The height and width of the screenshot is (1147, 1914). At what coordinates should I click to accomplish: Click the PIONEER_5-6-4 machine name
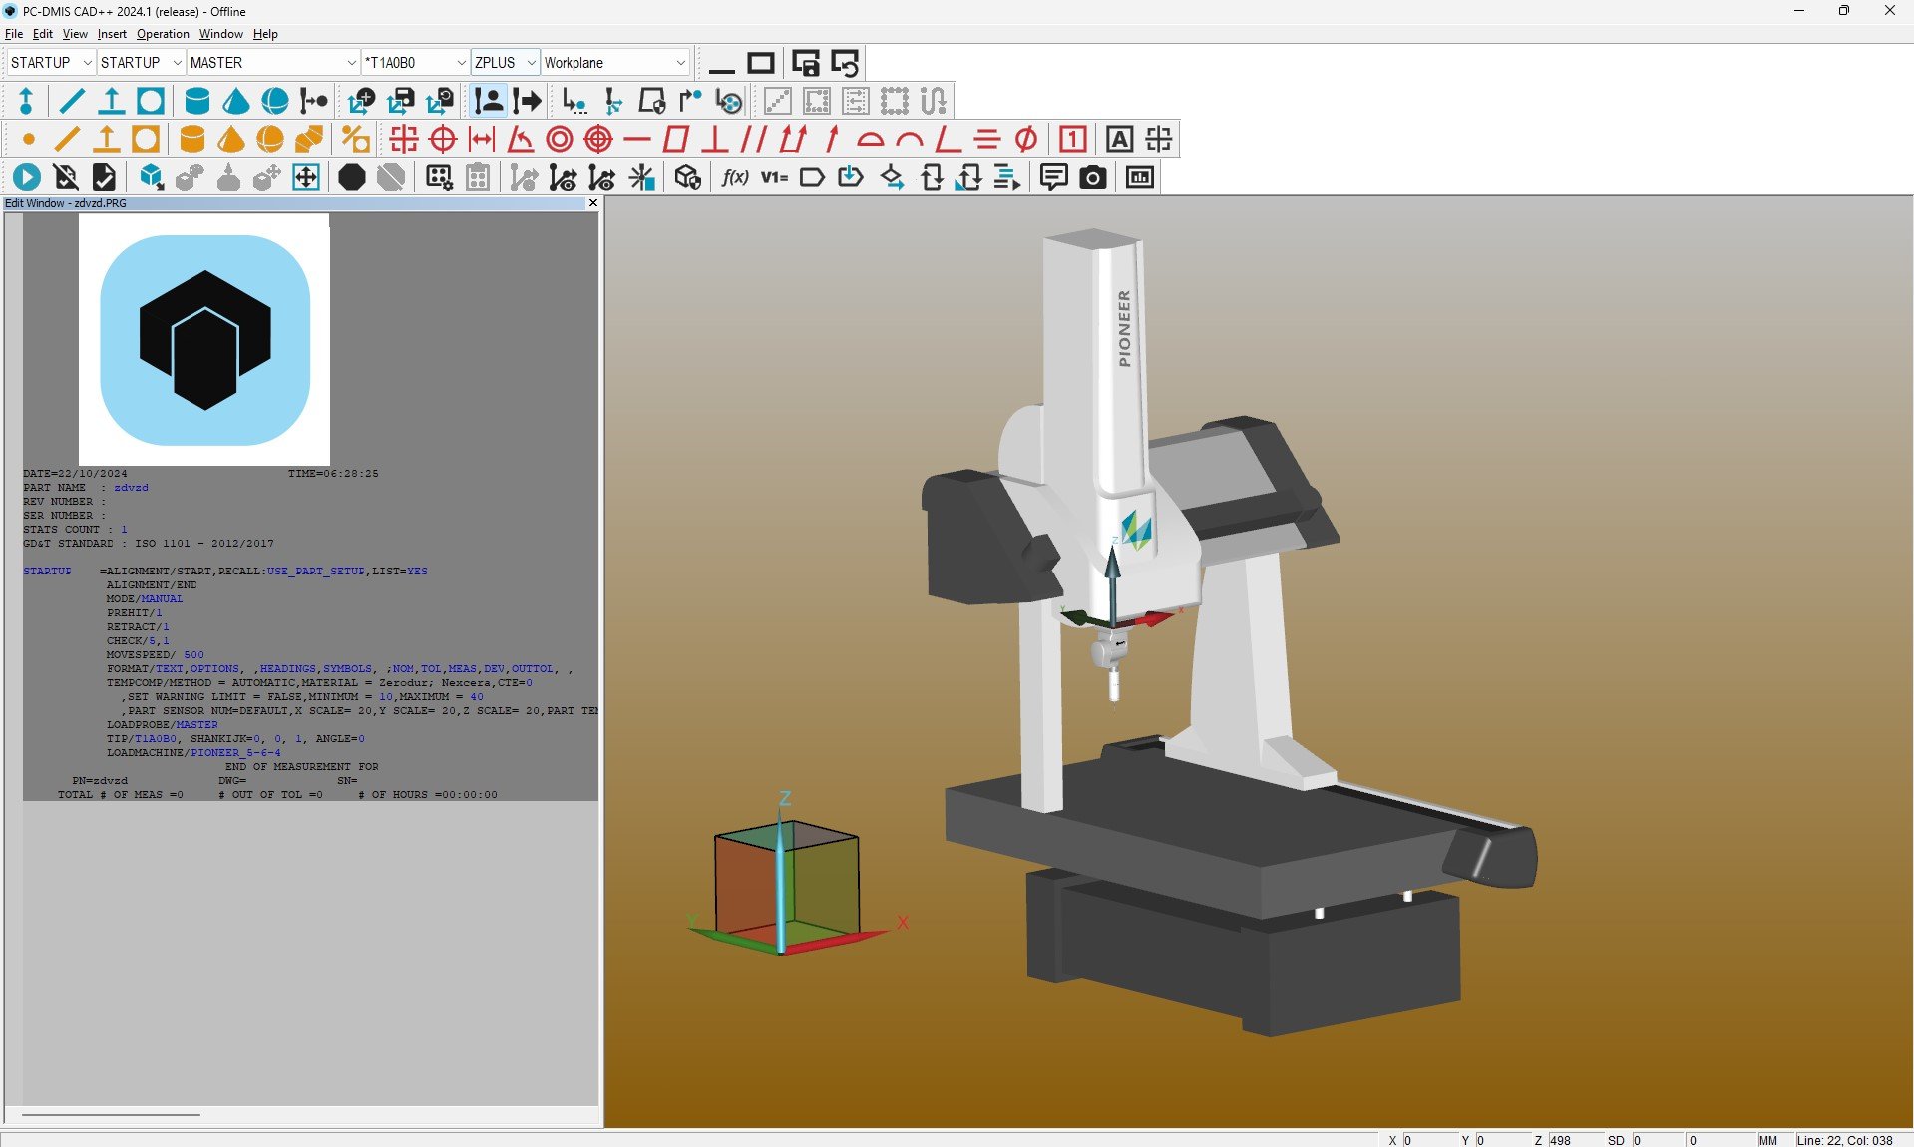click(x=236, y=753)
